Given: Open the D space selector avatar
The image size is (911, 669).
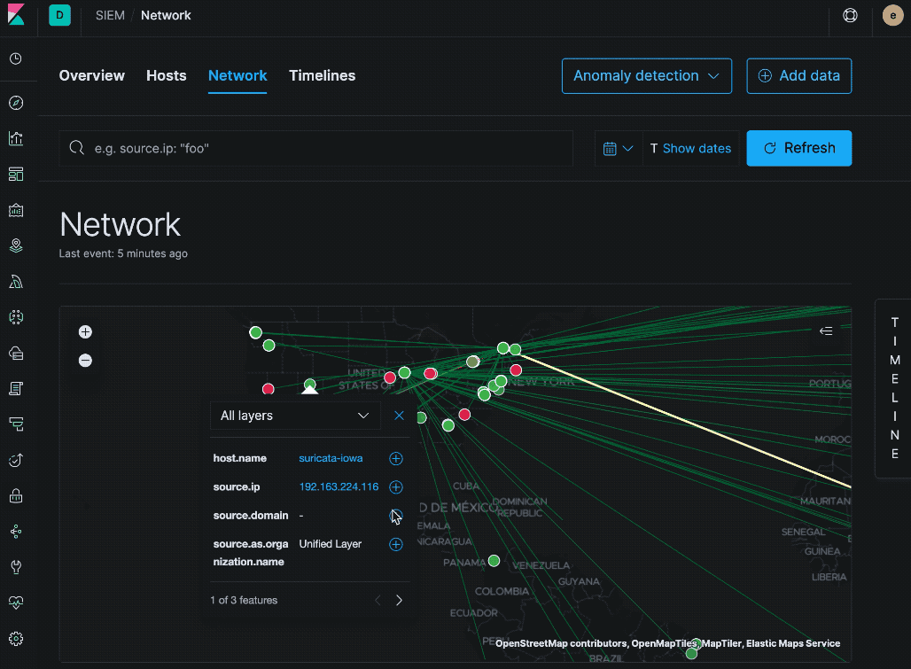Looking at the screenshot, I should click(x=60, y=15).
